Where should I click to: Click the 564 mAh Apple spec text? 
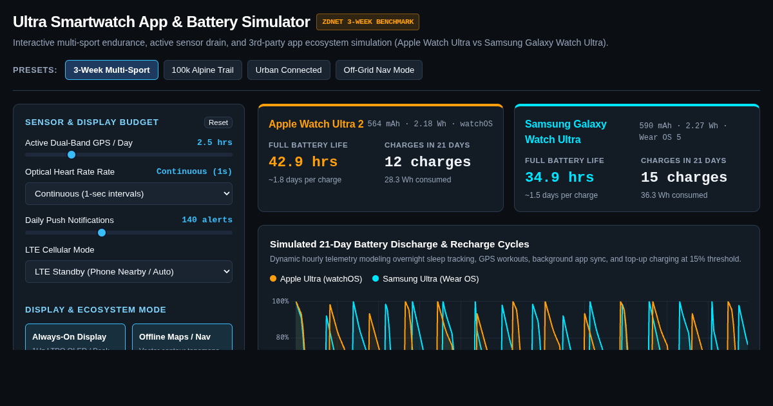430,124
